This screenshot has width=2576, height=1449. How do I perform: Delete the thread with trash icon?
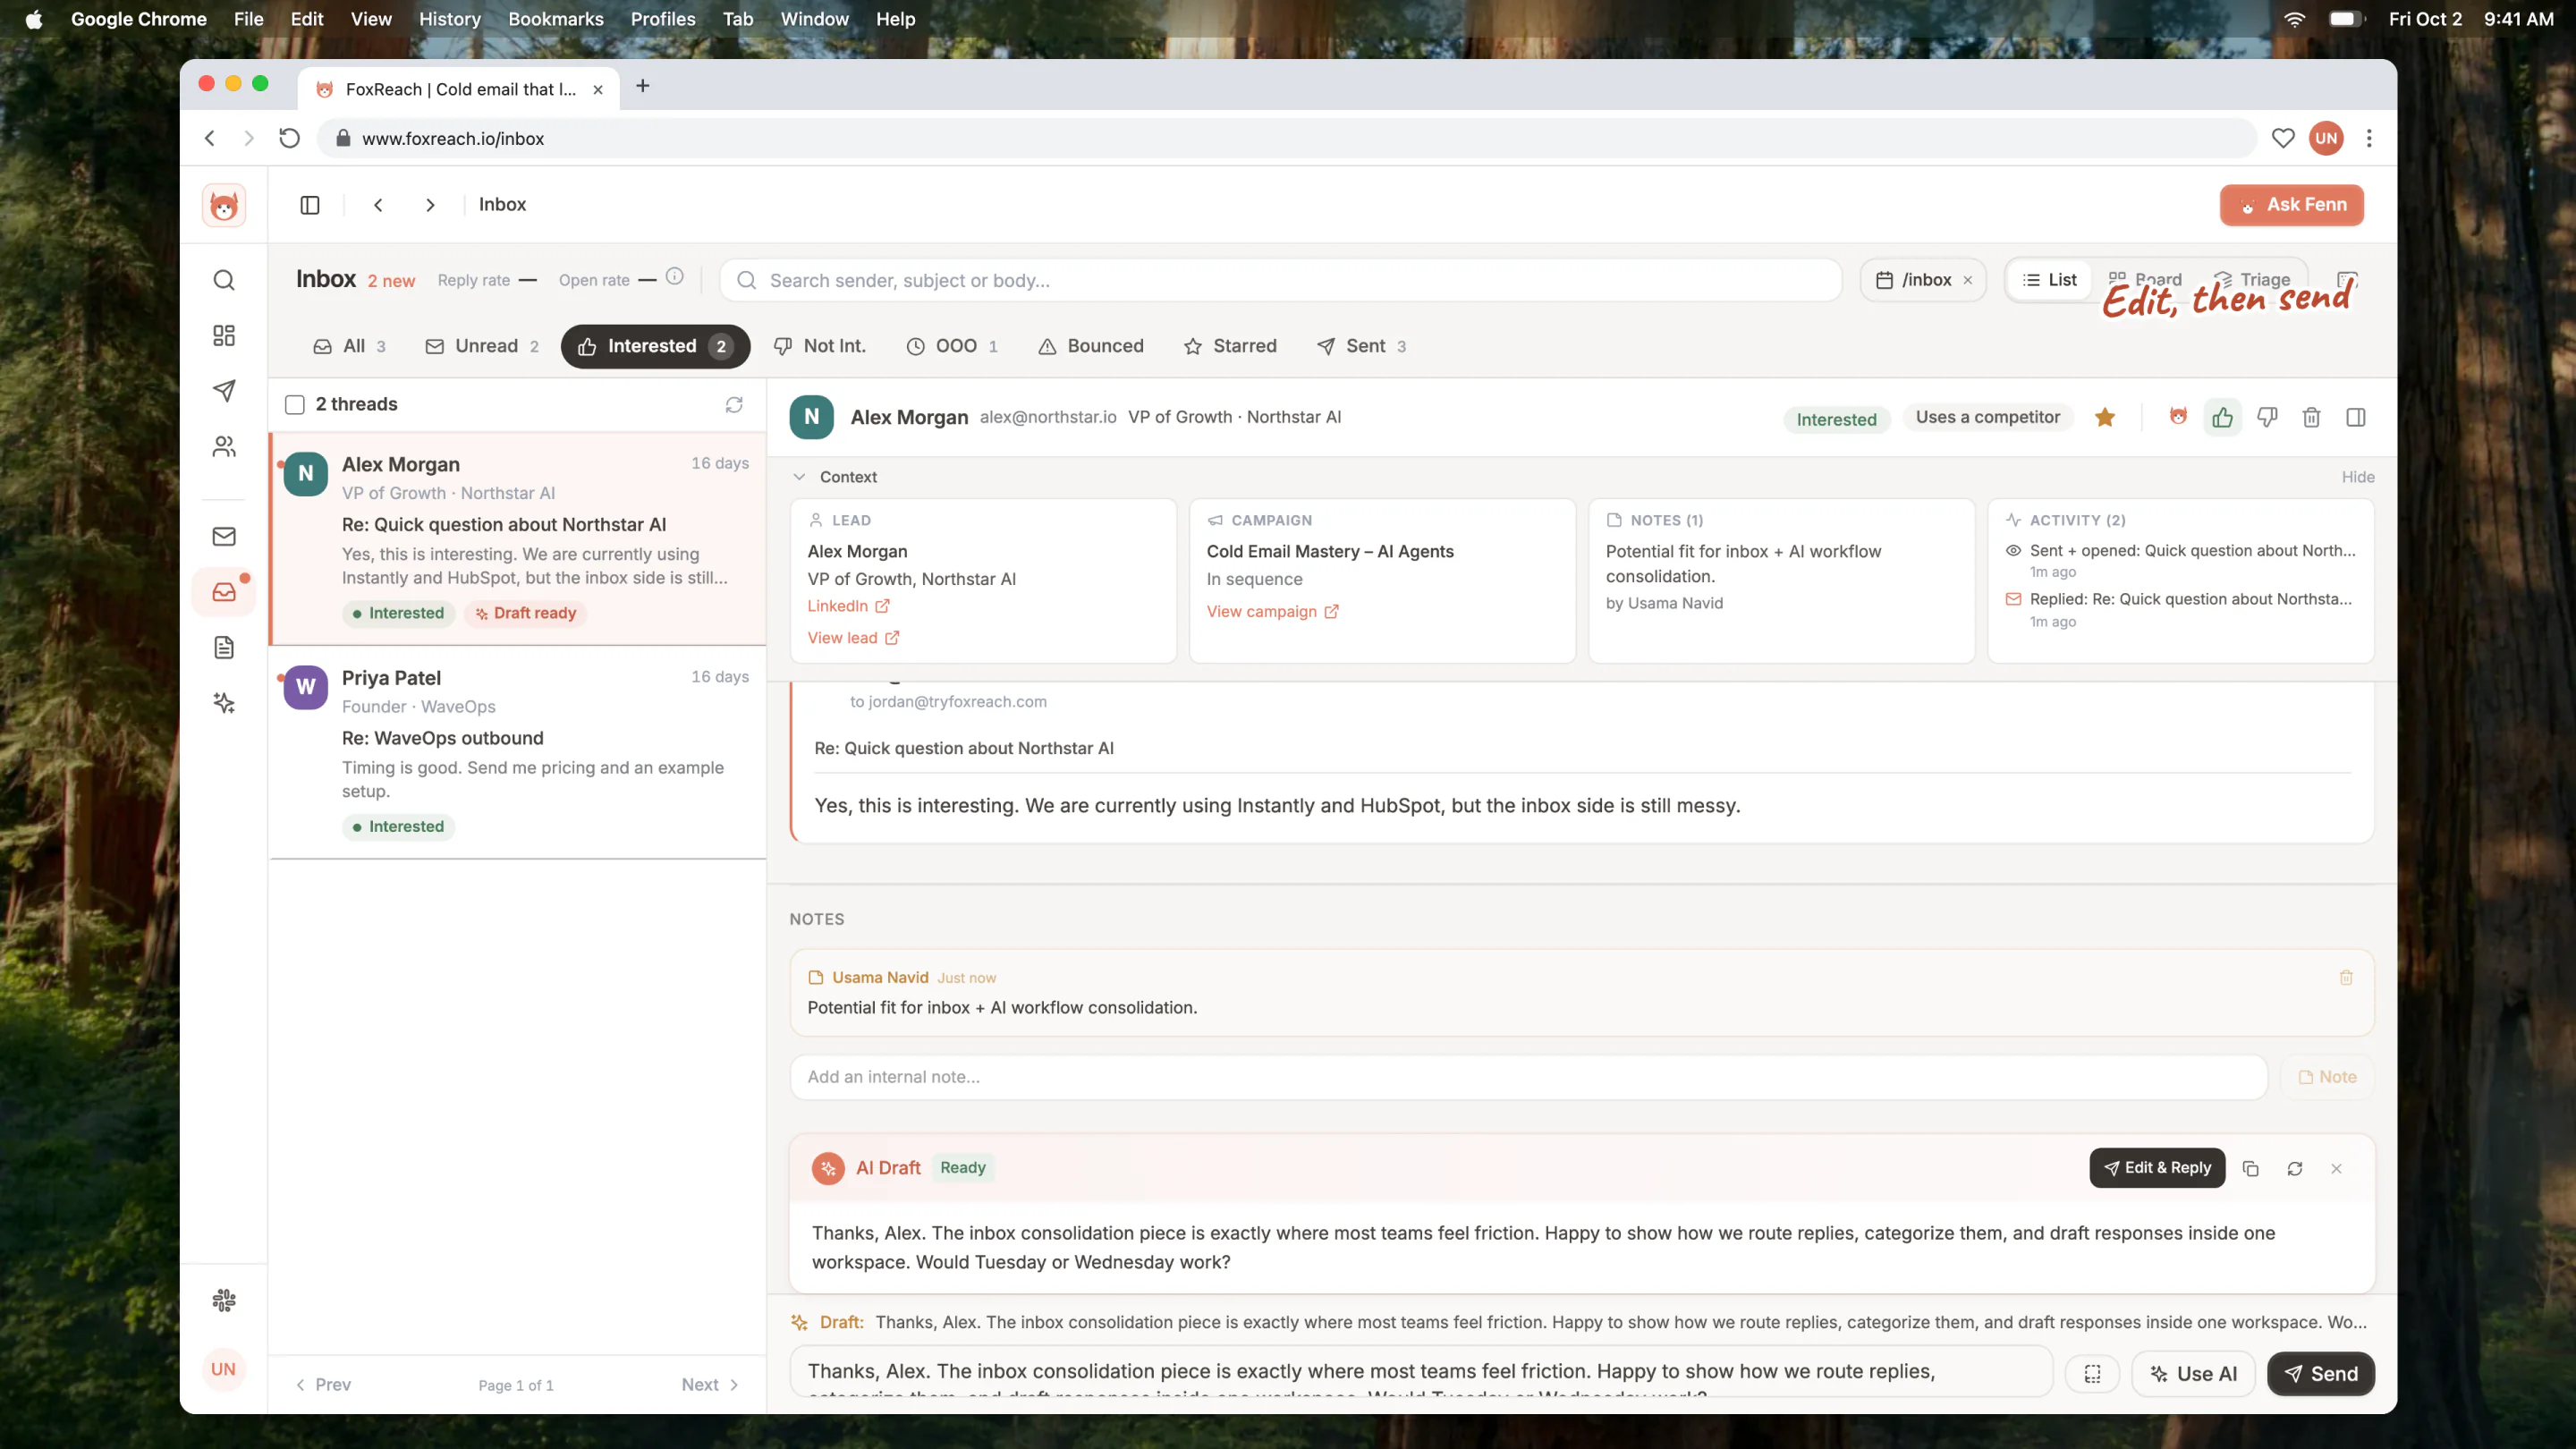point(2311,417)
